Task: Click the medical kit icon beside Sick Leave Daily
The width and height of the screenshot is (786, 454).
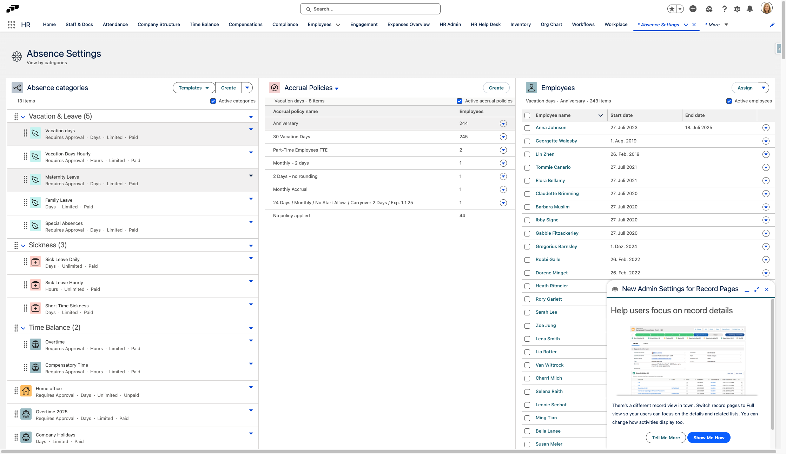Action: 35,262
